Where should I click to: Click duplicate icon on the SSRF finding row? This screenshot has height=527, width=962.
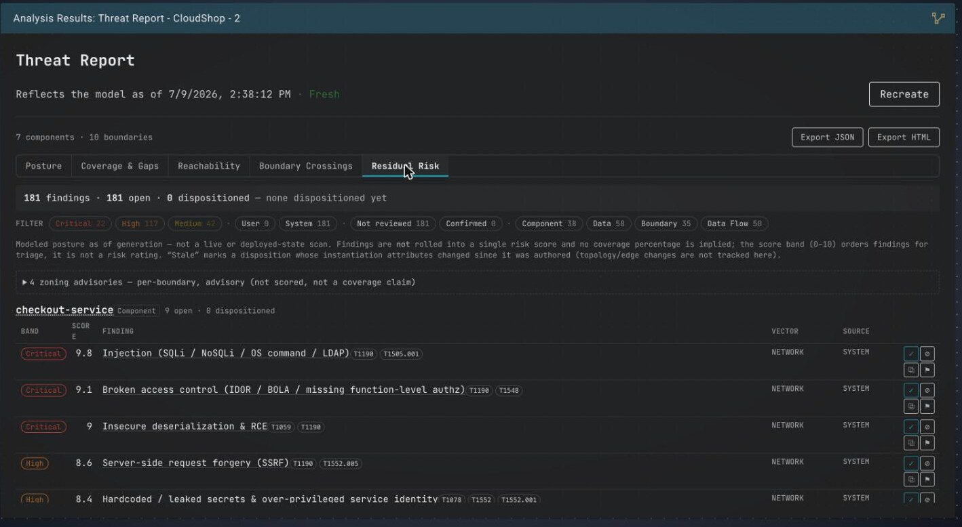pyautogui.click(x=910, y=480)
